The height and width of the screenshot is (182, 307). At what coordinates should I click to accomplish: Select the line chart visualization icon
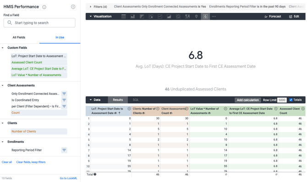160,17
